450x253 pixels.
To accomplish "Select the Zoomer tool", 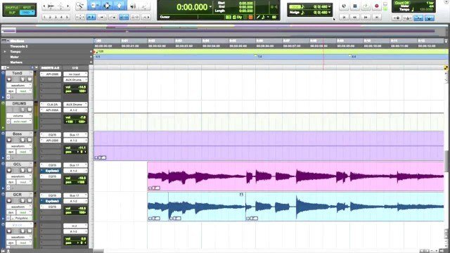I will [x=80, y=6].
